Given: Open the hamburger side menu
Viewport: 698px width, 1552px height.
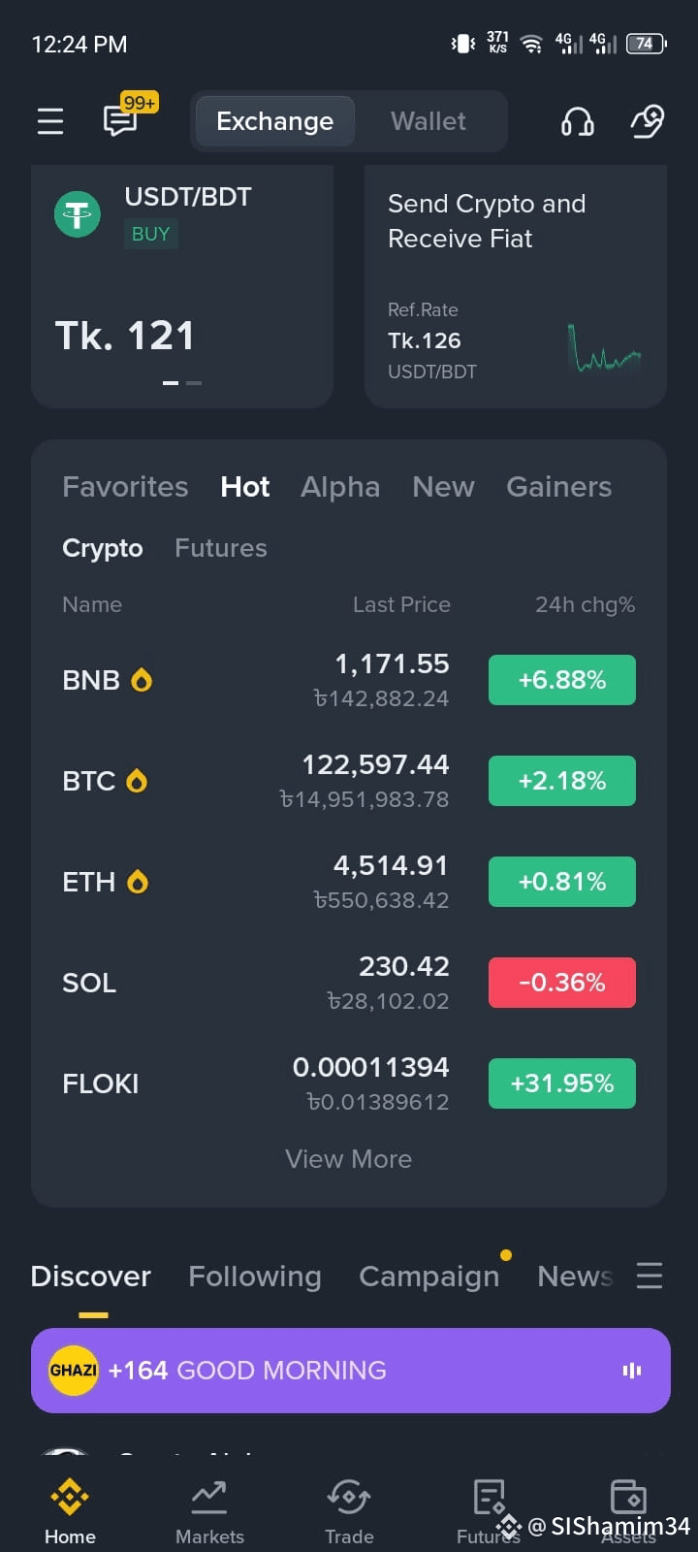Looking at the screenshot, I should click(x=50, y=121).
